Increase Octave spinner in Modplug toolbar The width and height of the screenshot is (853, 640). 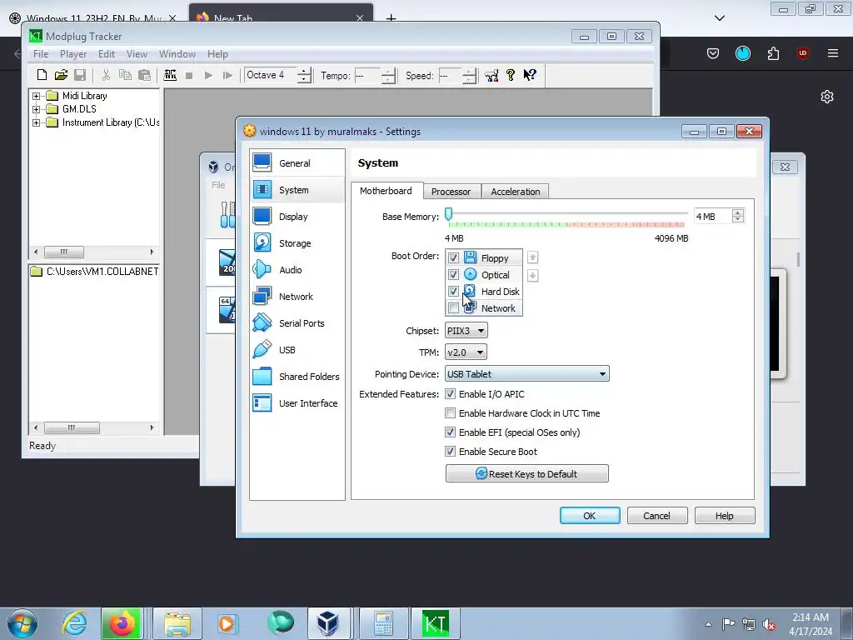[305, 72]
